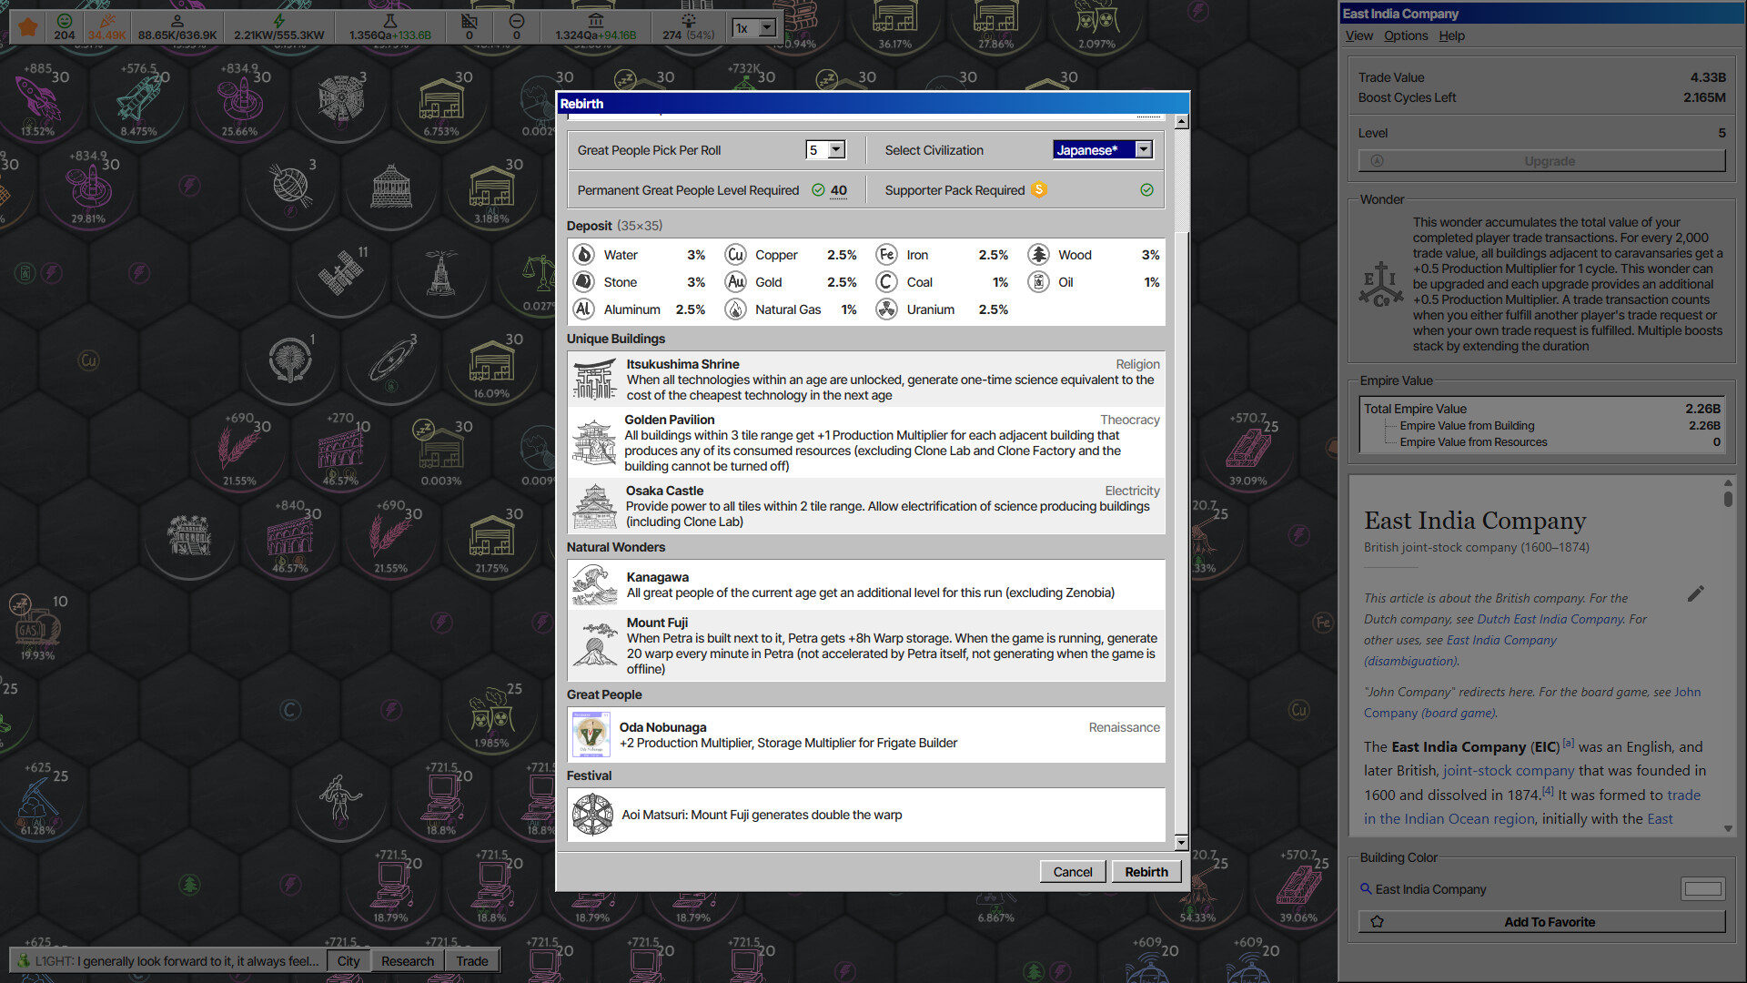Viewport: 1747px width, 983px height.
Task: Toggle the check next to Permanent Great People Level 40
Action: click(817, 190)
